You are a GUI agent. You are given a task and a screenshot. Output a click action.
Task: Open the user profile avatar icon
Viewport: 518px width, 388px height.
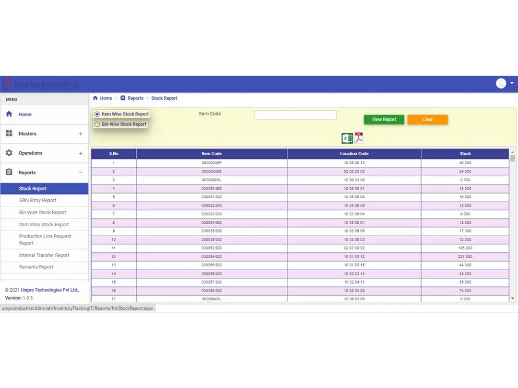[501, 83]
